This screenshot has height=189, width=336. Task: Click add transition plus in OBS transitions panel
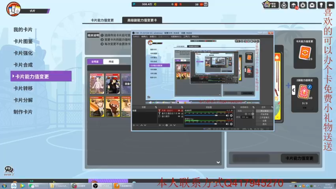pos(246,114)
